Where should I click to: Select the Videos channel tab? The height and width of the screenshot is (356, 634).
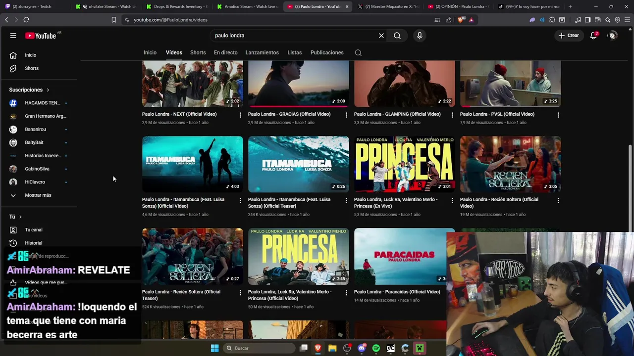pos(174,52)
